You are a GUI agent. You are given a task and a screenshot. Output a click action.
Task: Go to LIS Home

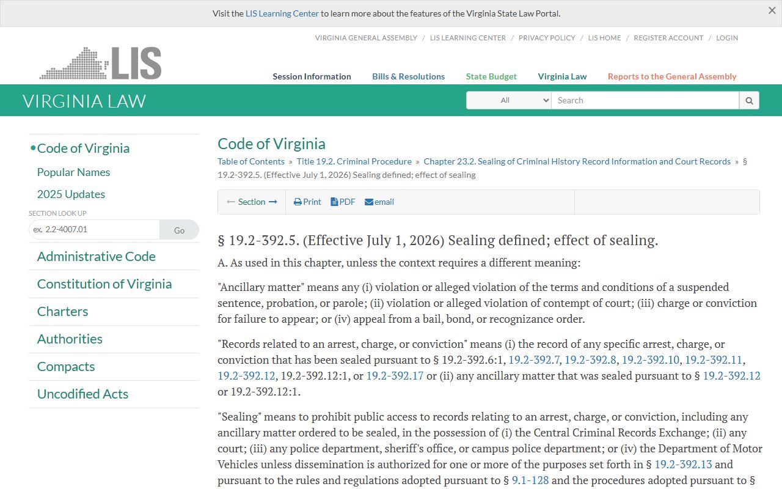pos(604,38)
